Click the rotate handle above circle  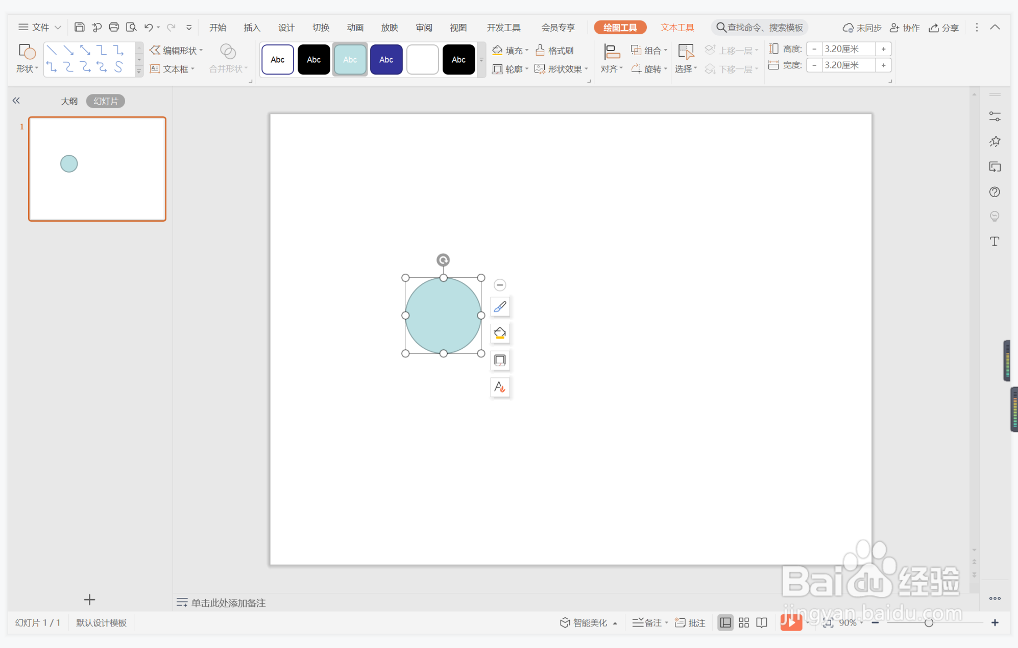443,260
